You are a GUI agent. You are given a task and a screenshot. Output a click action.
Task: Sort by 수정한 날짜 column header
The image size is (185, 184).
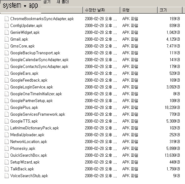click(x=102, y=10)
